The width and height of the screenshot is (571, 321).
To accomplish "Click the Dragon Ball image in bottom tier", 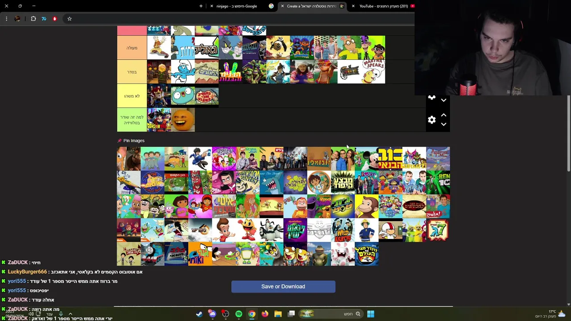I will pyautogui.click(x=159, y=120).
